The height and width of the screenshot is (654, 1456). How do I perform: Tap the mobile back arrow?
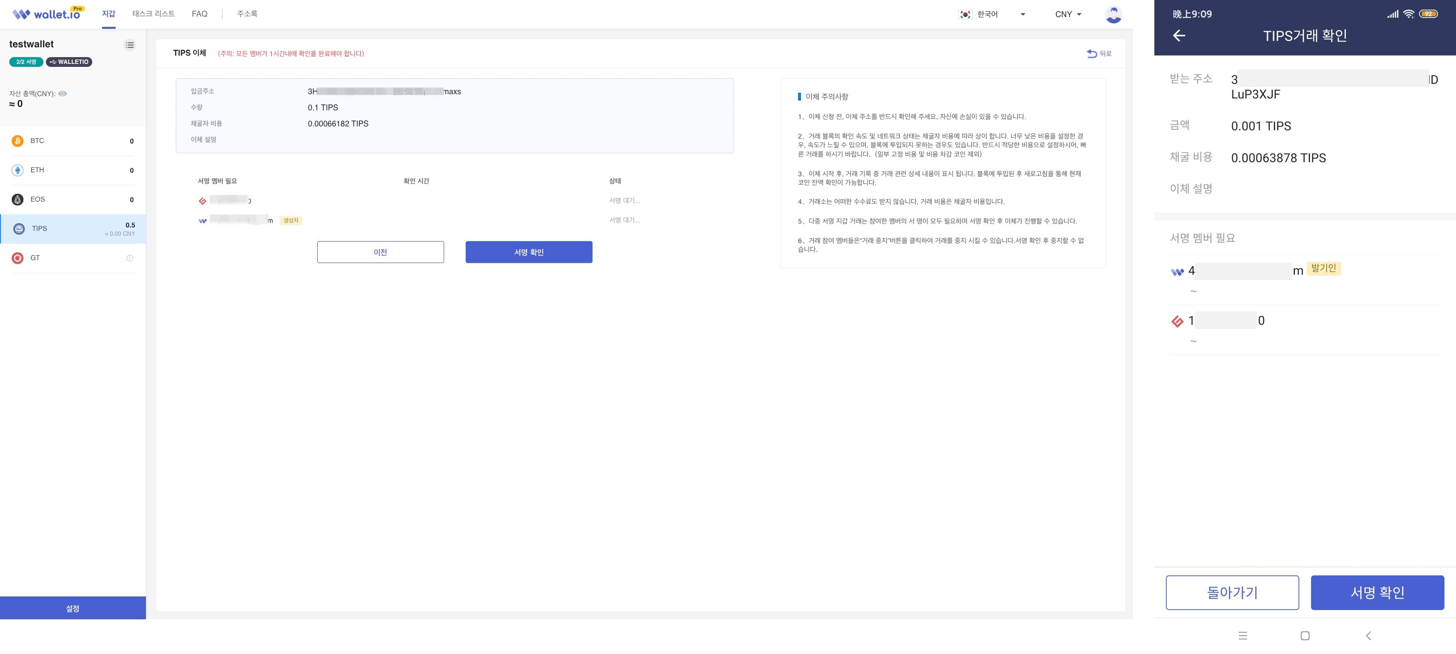[1178, 36]
